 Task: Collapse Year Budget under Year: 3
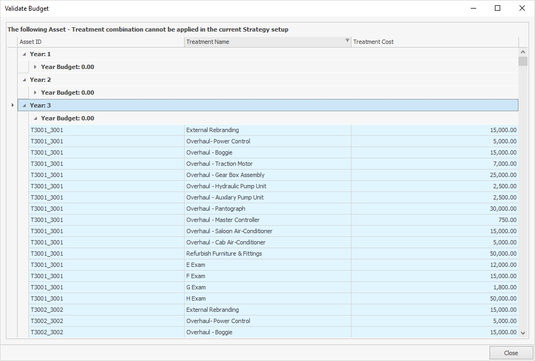pos(35,118)
